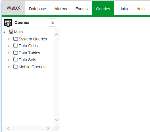150x132 pixels.
Task: Click the Mobile Queries folder icon
Action: point(16,67)
